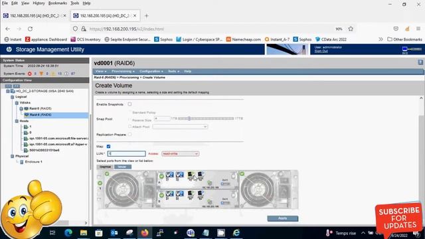Click the informational events icon

point(66,74)
